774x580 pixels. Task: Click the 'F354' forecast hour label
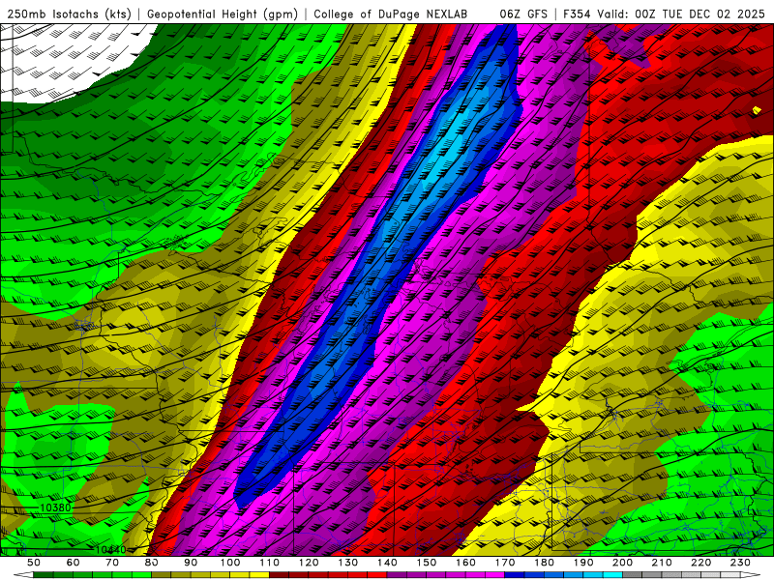point(577,14)
